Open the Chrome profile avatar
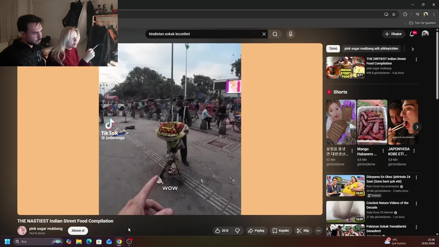Viewport: 439px width, 247px height. (x=426, y=14)
